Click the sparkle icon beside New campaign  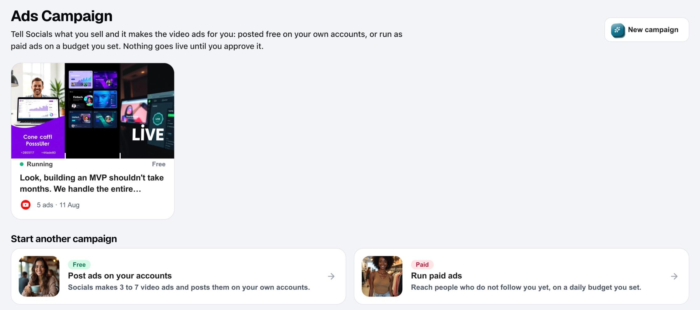pyautogui.click(x=618, y=30)
